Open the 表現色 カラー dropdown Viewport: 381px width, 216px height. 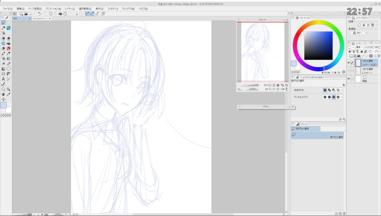point(360,33)
